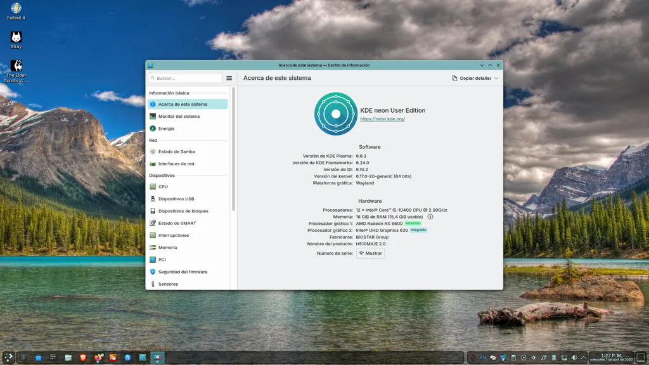Open the sidebar hamburger menu
This screenshot has width=649, height=365.
coord(229,78)
